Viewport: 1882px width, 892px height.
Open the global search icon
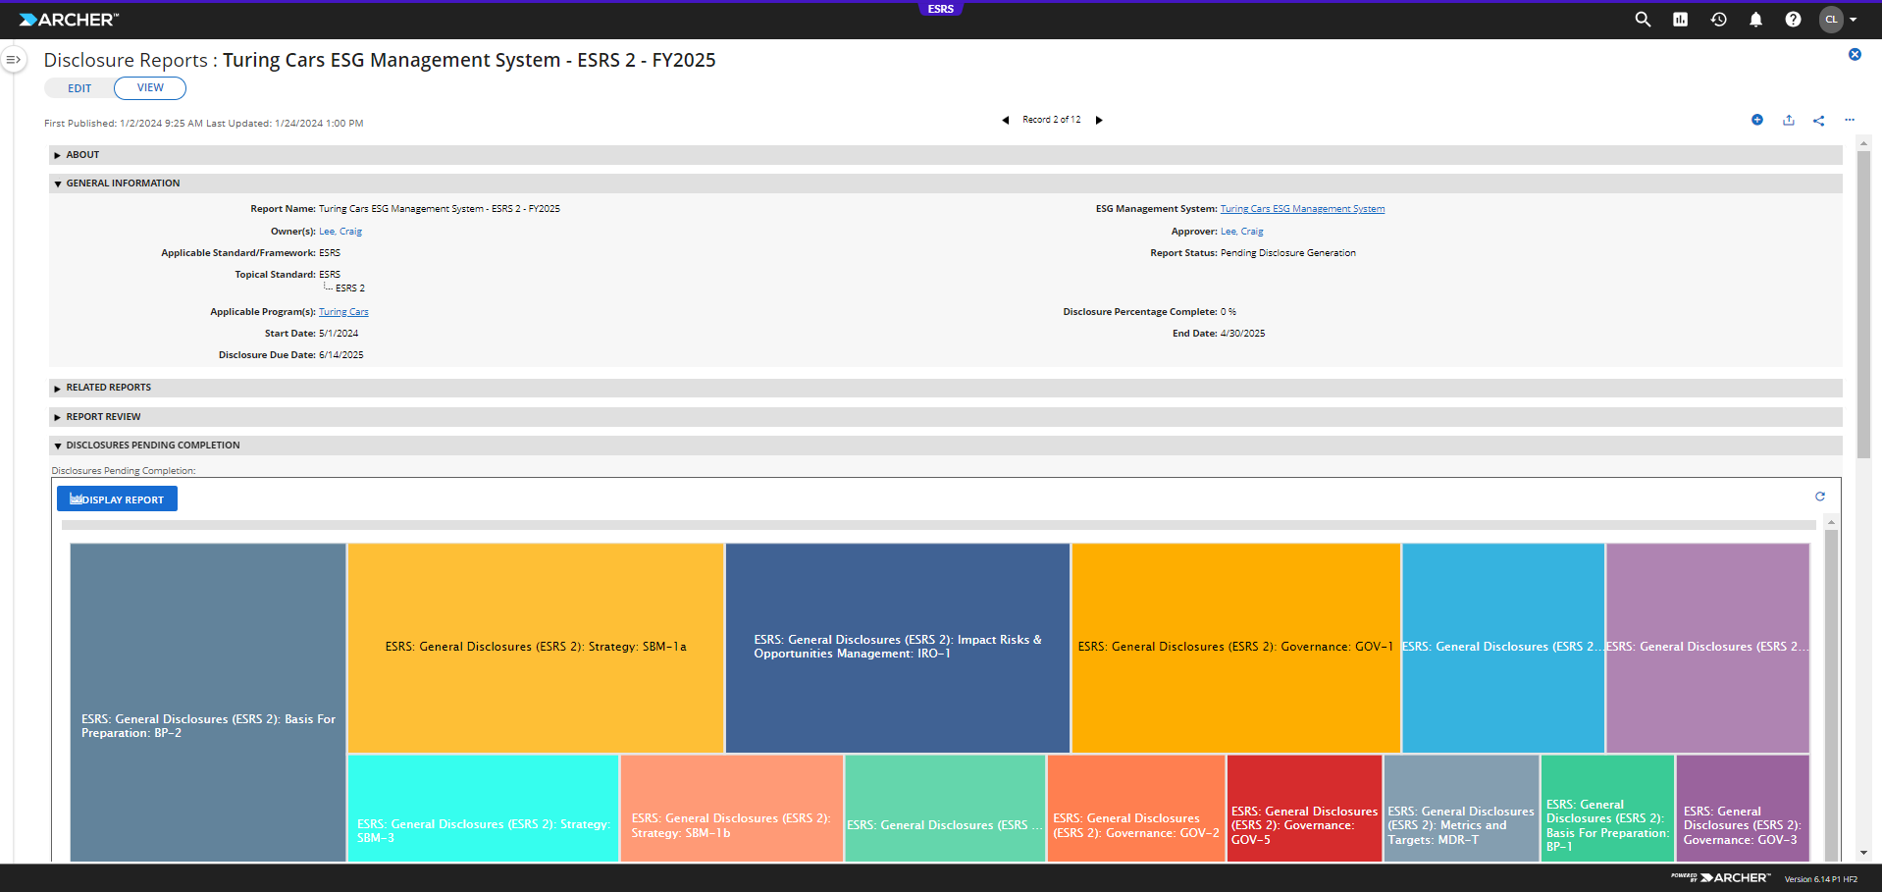(x=1643, y=20)
